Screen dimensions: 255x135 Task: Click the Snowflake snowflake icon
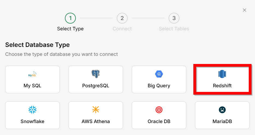(32, 110)
